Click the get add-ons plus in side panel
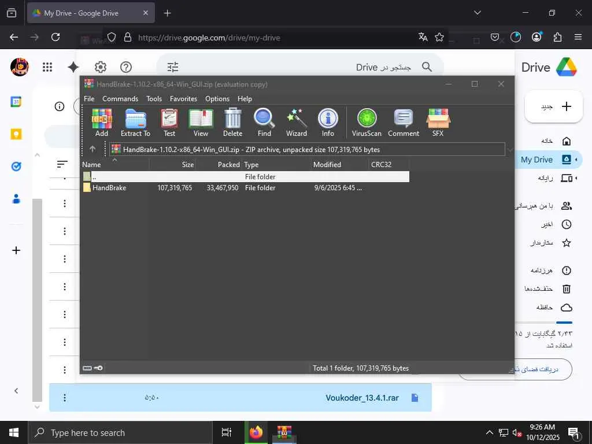Viewport: 592px width, 444px height. tap(16, 250)
